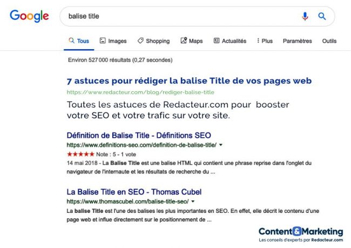Open 'La Balise Title en SEO - Thomas Cubel'
Image resolution: width=351 pixels, height=248 pixels.
[134, 192]
